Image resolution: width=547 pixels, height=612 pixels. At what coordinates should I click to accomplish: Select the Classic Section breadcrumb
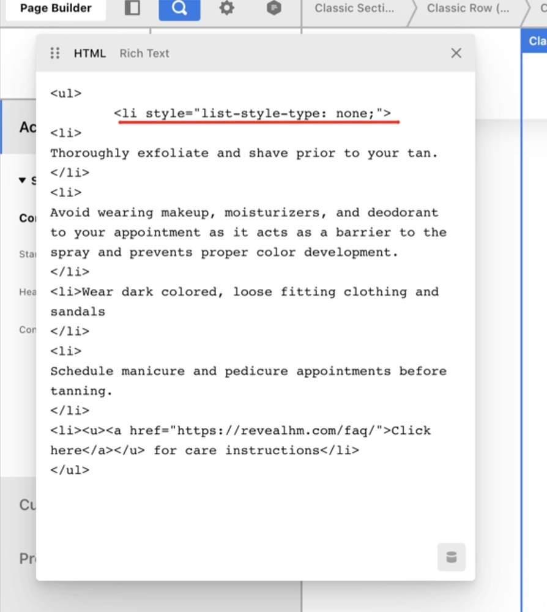click(354, 9)
